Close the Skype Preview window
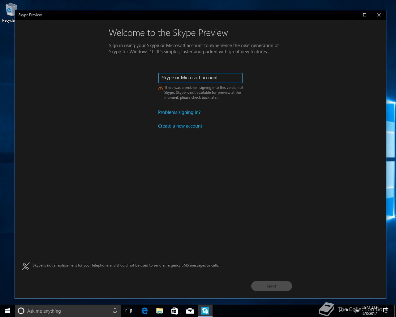The image size is (396, 317). click(x=379, y=15)
